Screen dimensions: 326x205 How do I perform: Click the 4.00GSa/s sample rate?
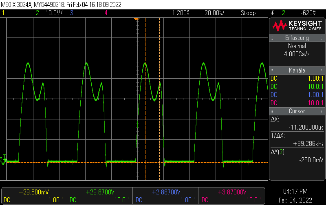297,54
